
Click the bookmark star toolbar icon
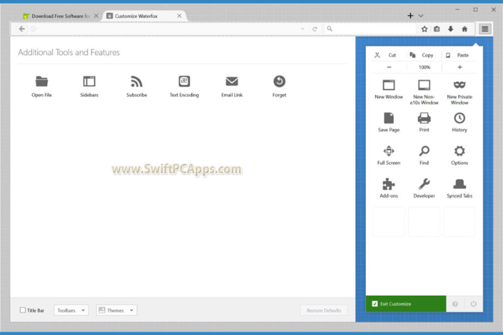pos(425,29)
